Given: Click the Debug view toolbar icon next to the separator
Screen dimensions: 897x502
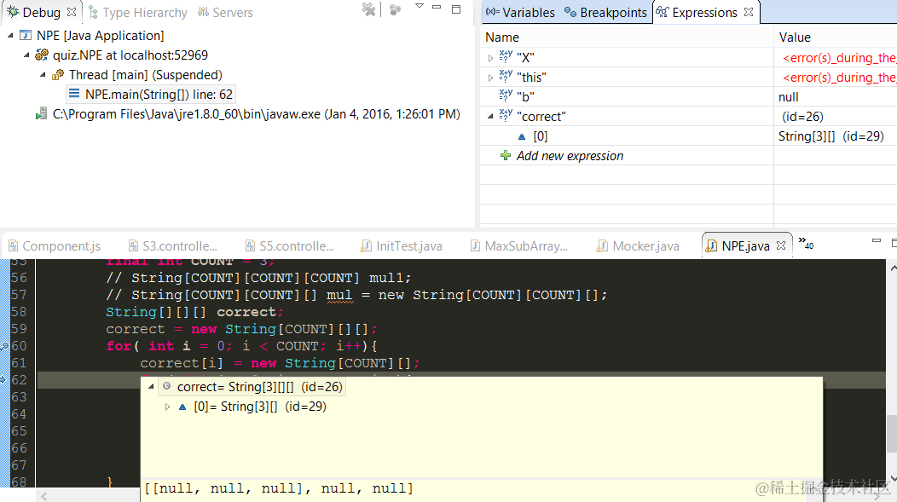Looking at the screenshot, I should point(395,9).
